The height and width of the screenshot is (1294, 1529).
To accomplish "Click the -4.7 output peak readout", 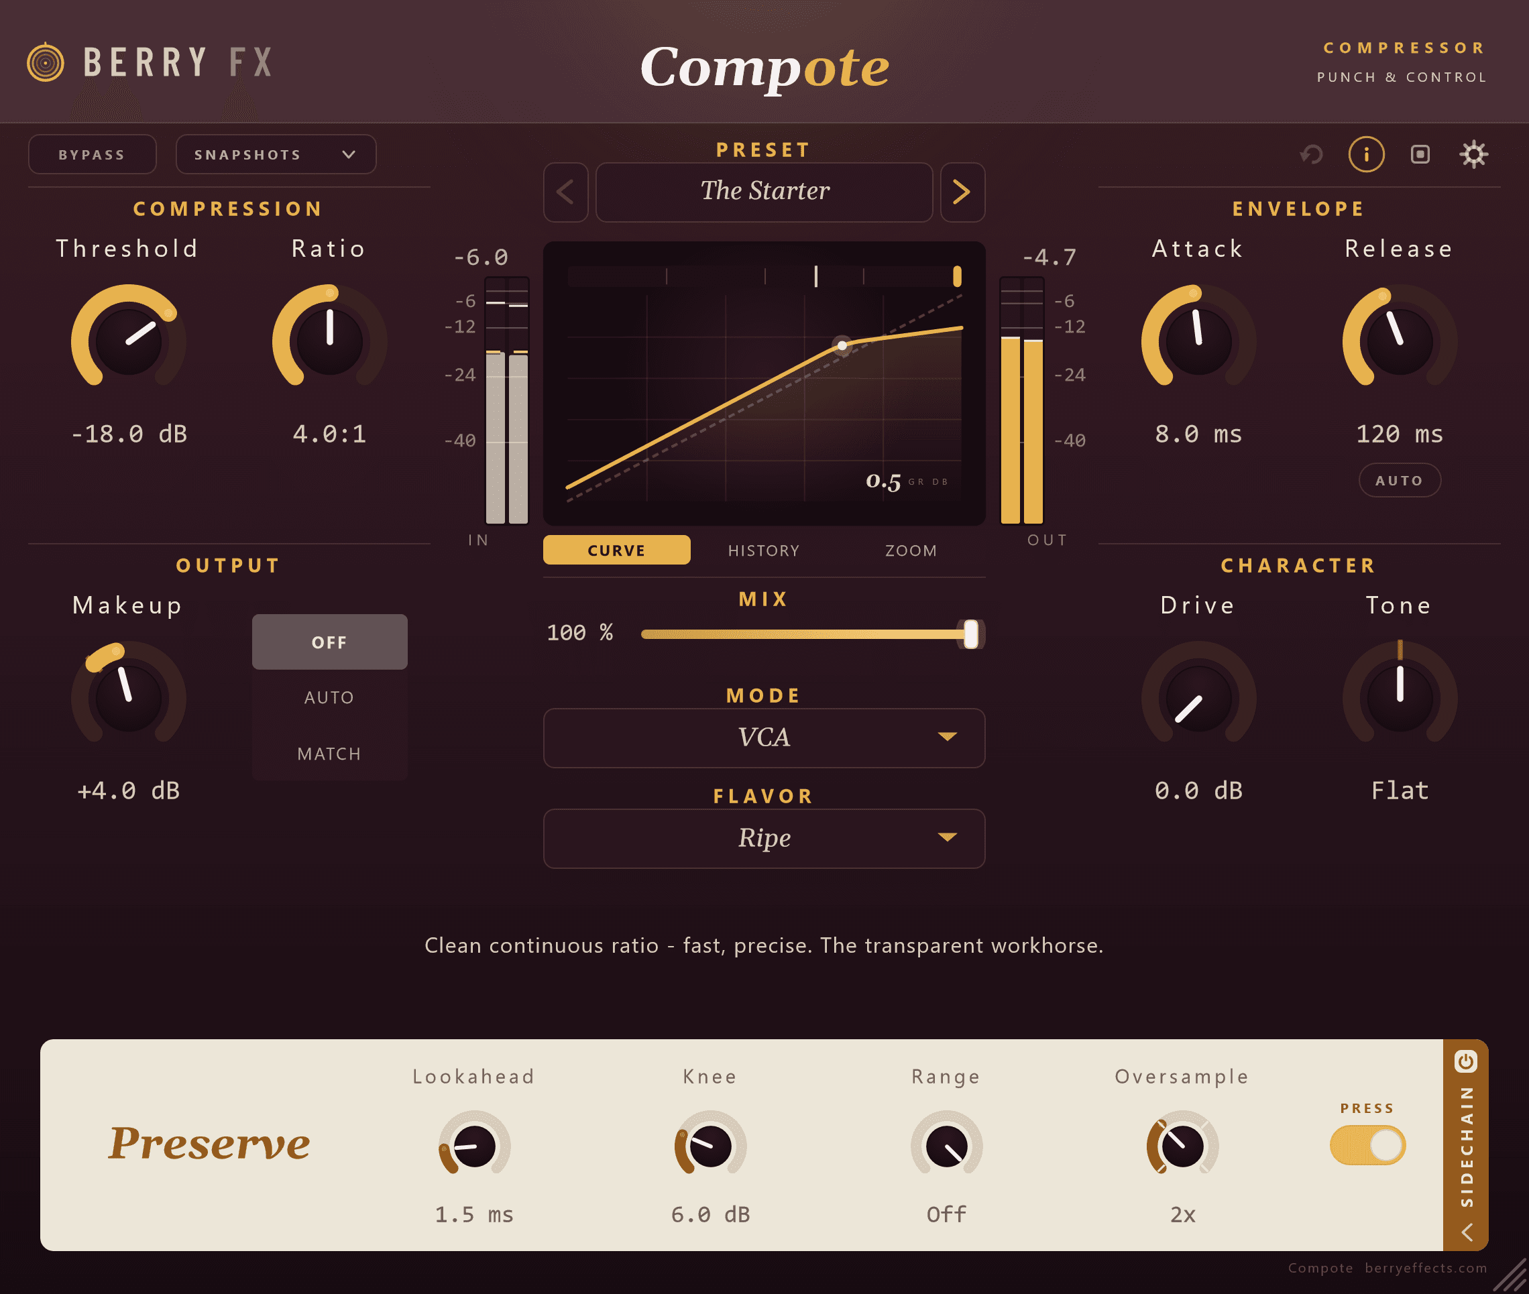I will (x=1049, y=257).
